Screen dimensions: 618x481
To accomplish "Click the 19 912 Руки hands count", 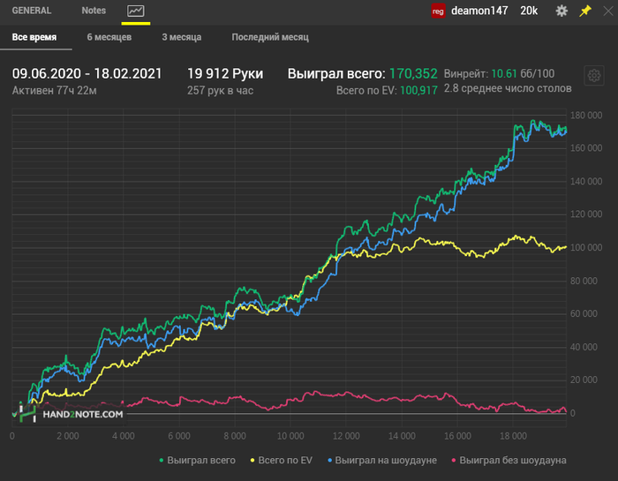I will tap(225, 73).
